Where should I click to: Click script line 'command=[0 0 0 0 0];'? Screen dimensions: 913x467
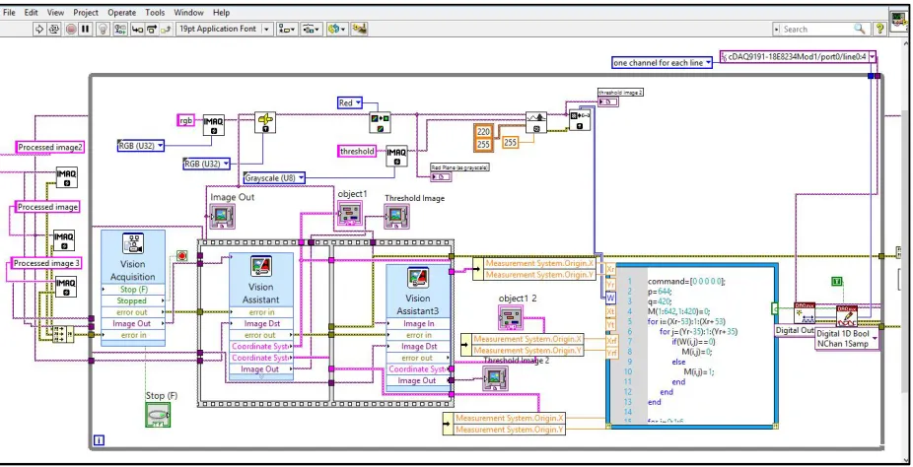point(686,281)
